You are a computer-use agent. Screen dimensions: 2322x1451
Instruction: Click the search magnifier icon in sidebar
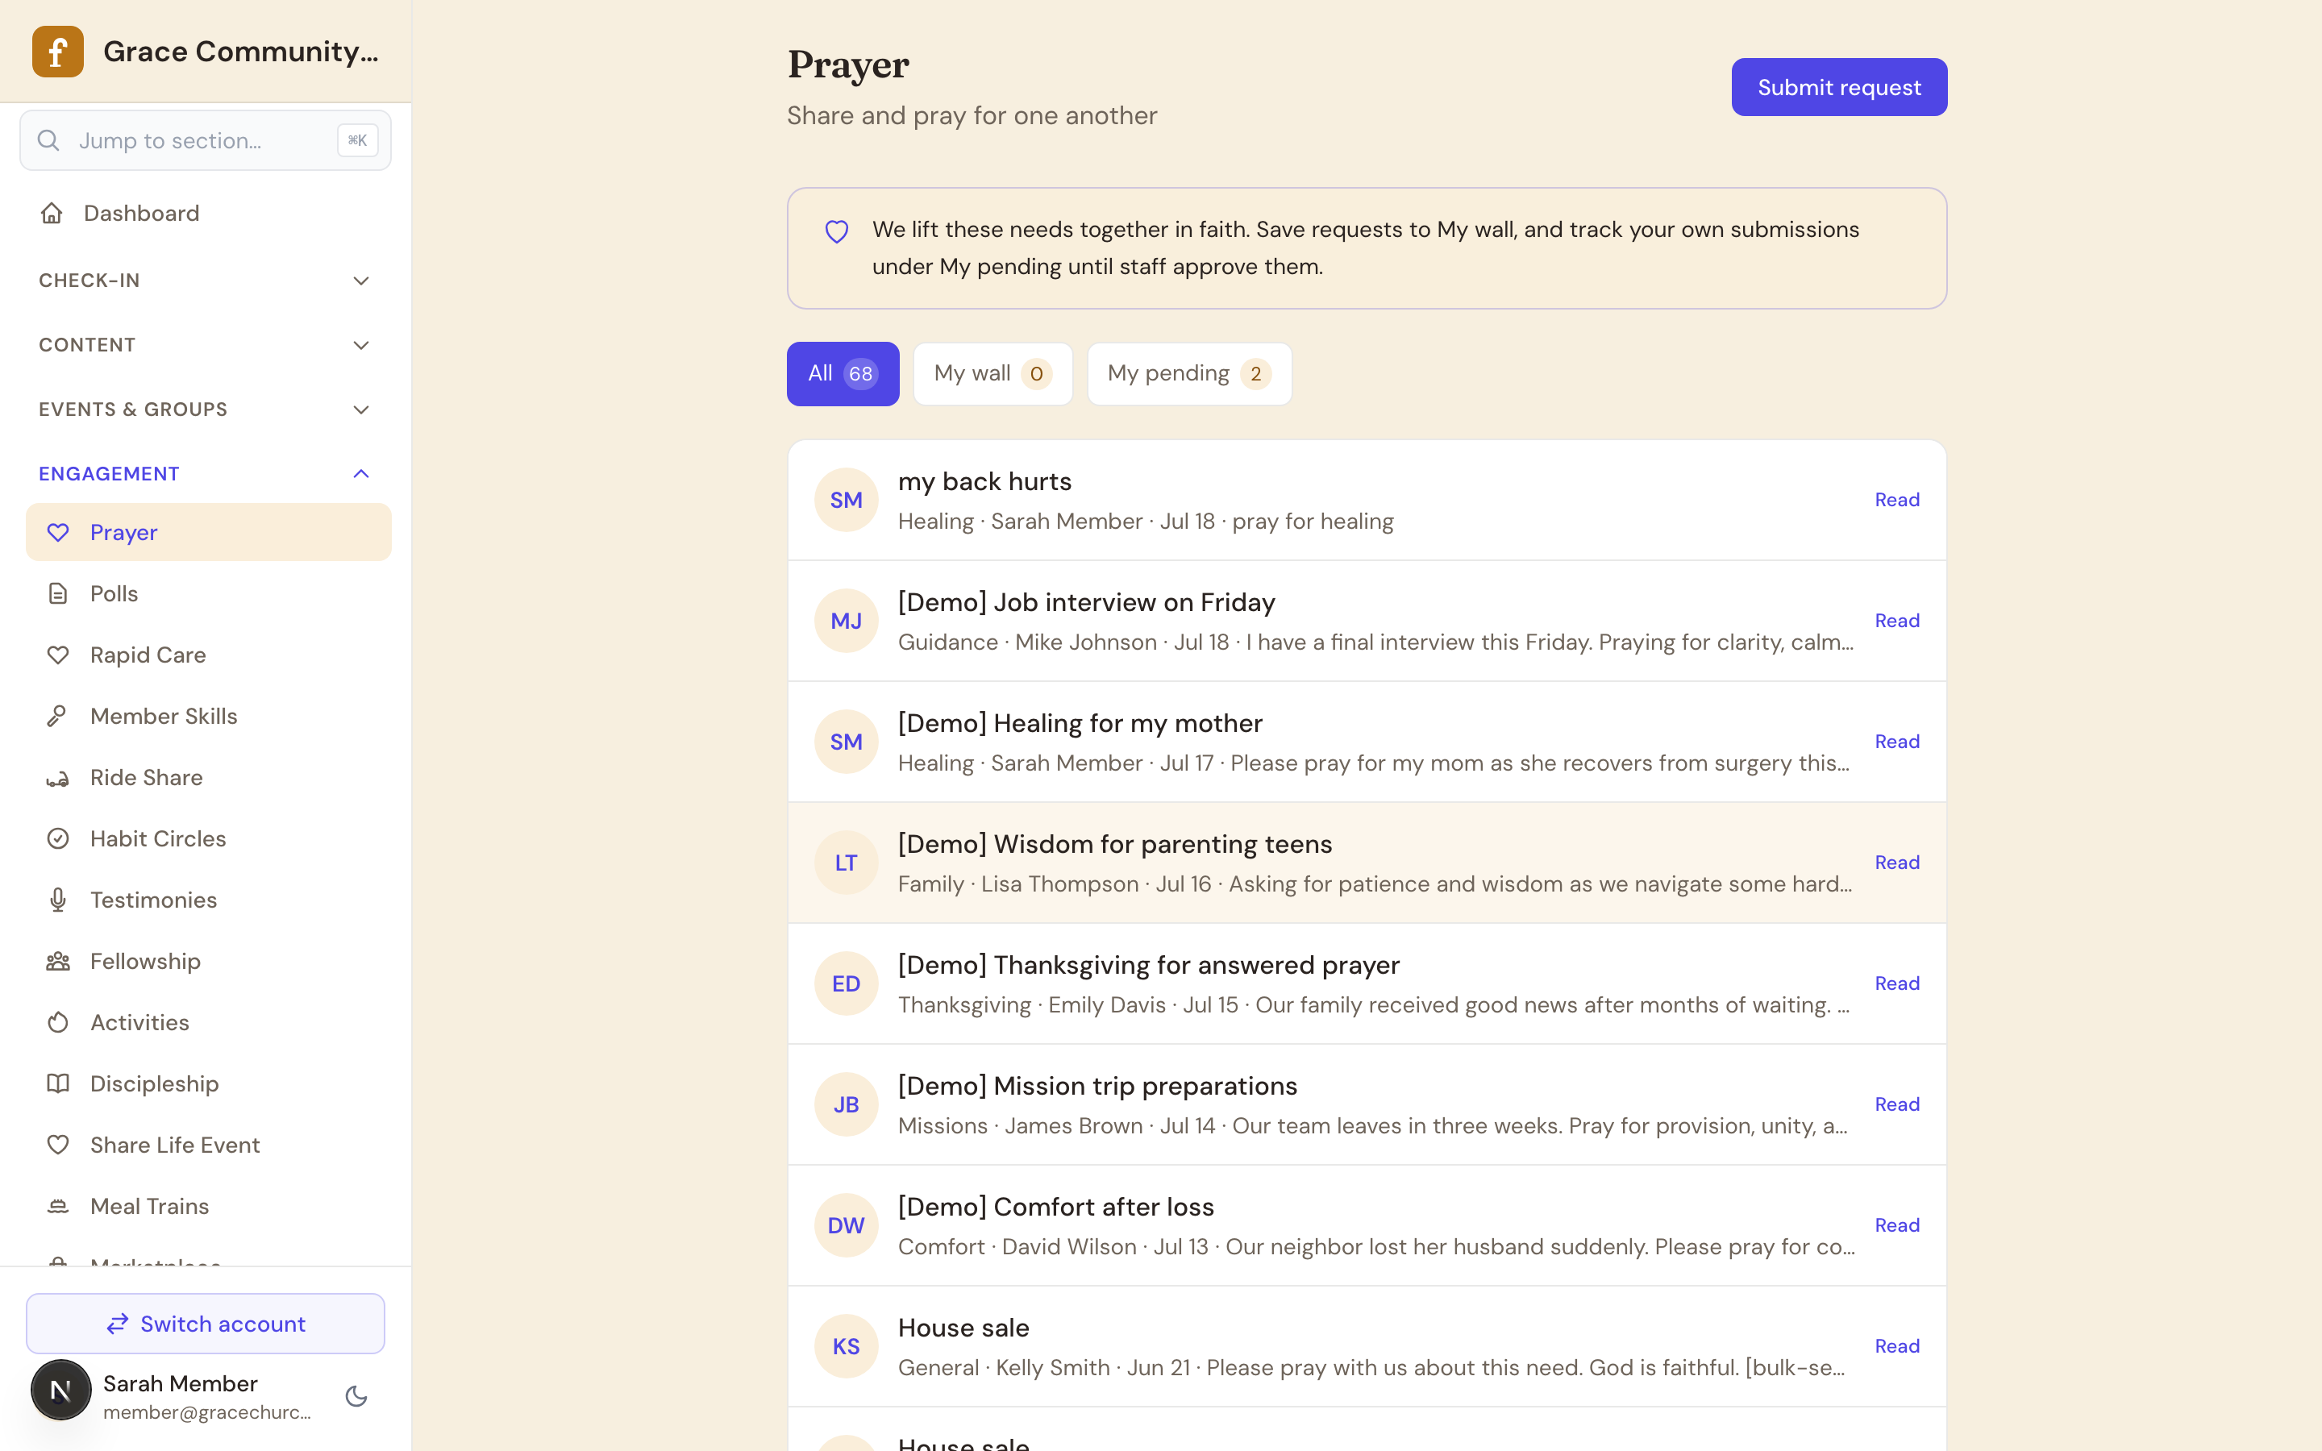click(48, 140)
